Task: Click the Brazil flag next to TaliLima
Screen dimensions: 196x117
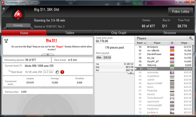Action: 172,65
